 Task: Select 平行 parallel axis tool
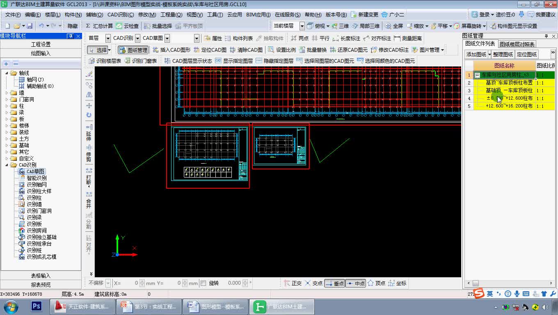tap(320, 38)
